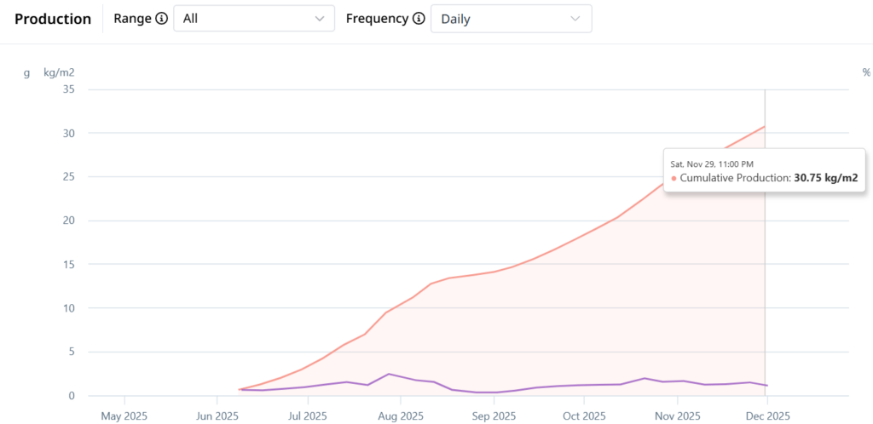This screenshot has width=873, height=424.
Task: Click the kg/m2 axis unit label
Action: click(59, 73)
